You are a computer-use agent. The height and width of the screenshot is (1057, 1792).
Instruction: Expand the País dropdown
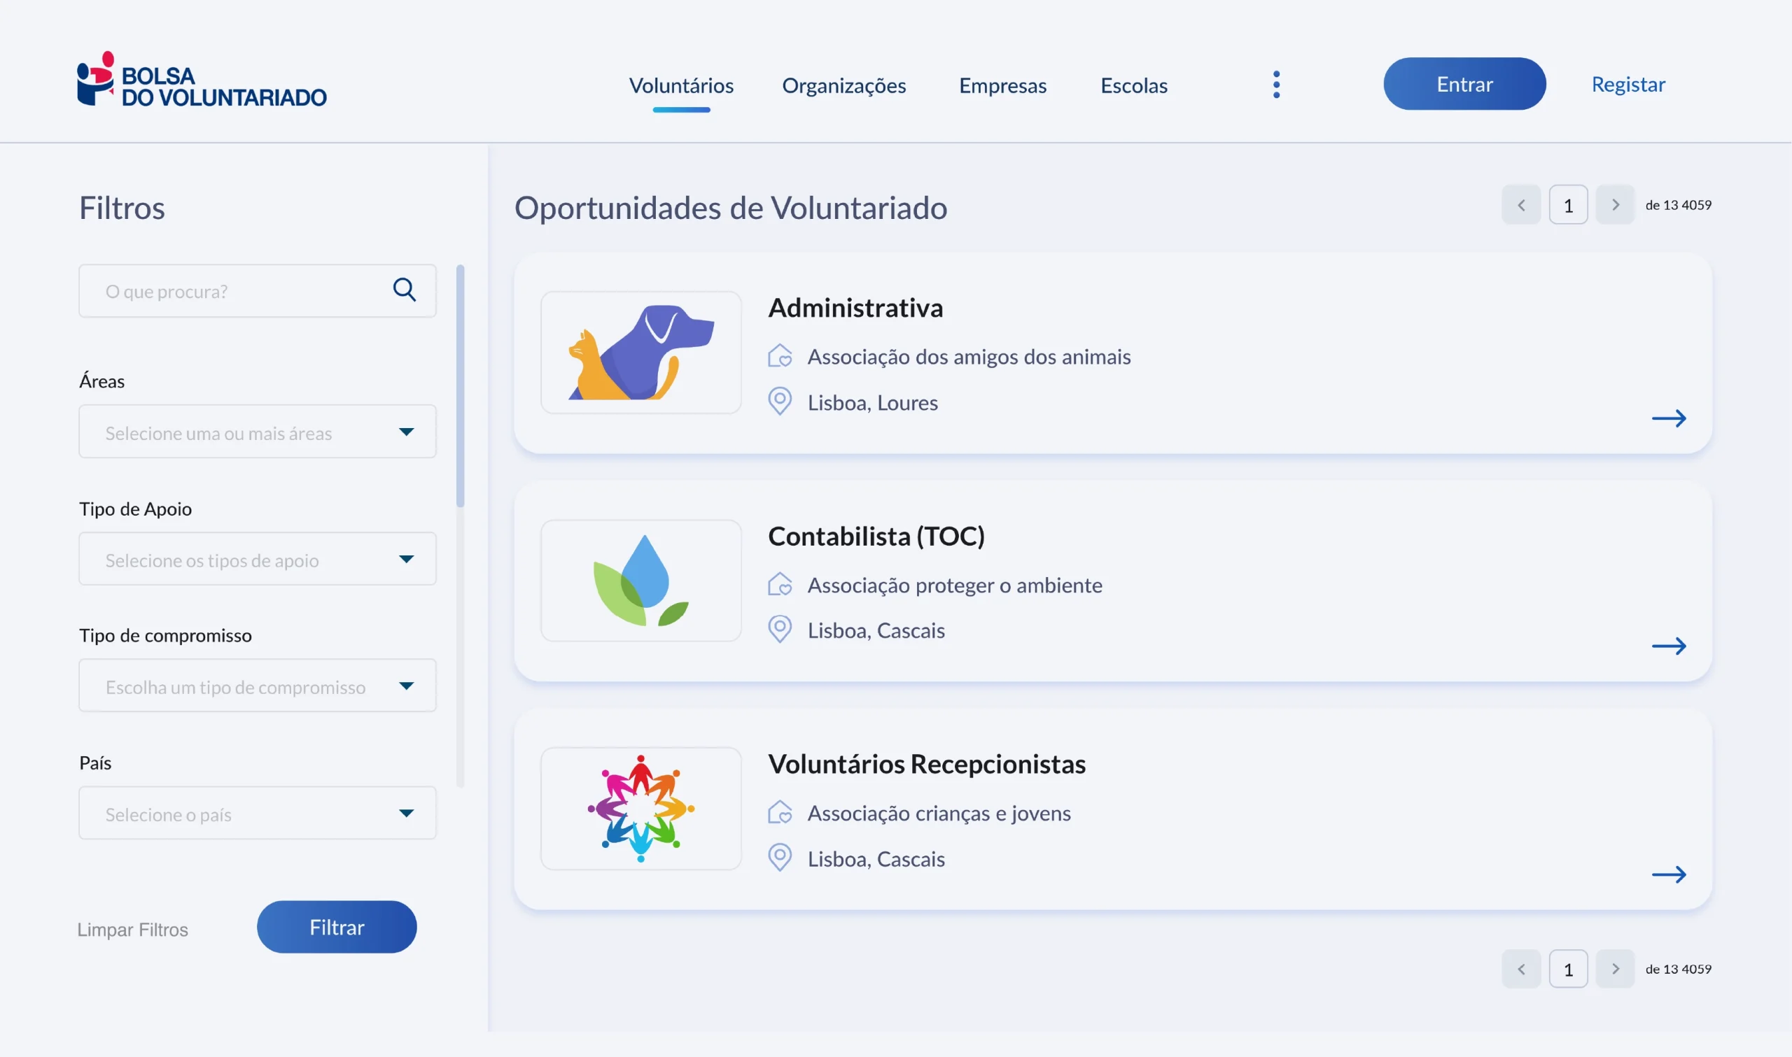click(257, 814)
